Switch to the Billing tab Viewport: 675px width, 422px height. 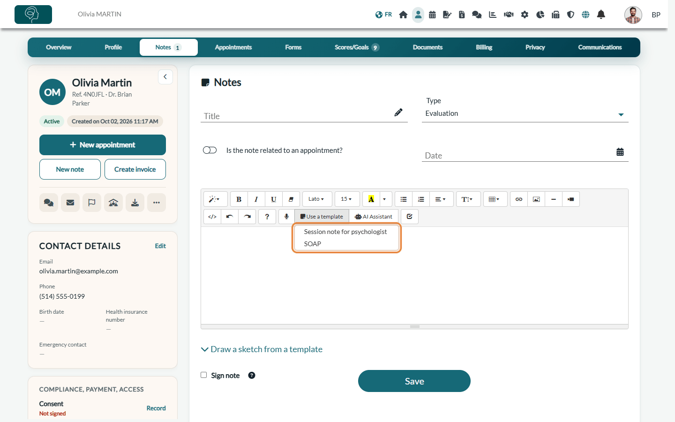(x=484, y=47)
